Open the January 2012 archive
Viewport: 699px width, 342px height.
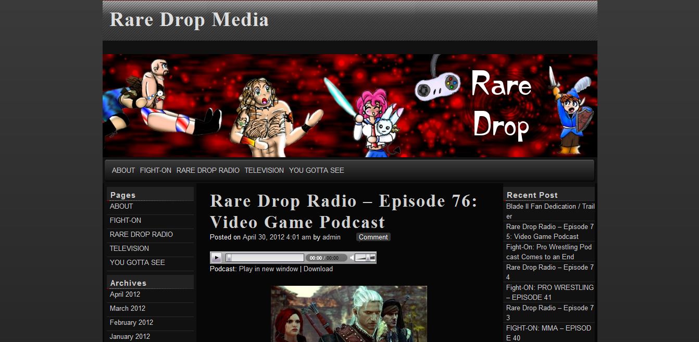pyautogui.click(x=130, y=336)
